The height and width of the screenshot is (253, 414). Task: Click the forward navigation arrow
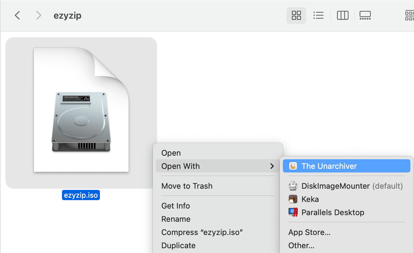[x=39, y=15]
